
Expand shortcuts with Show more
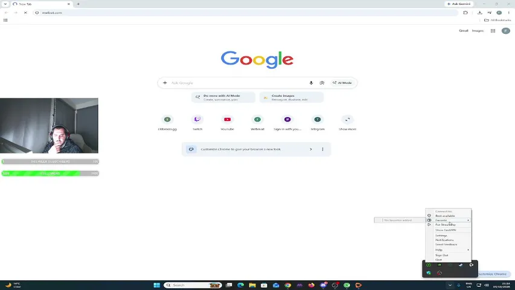point(348,123)
